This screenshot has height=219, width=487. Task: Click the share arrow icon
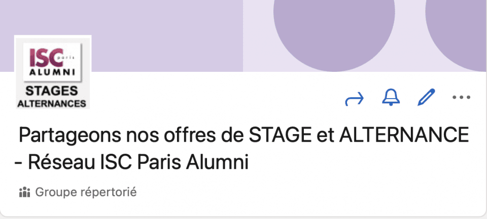click(x=354, y=98)
